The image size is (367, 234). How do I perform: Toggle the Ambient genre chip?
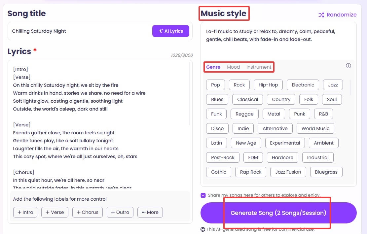(x=323, y=143)
